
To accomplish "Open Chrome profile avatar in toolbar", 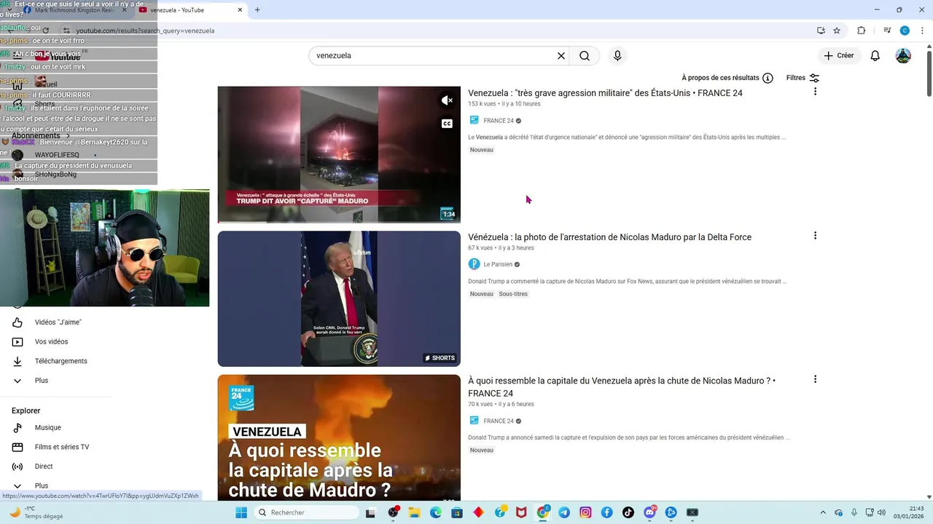I will point(905,31).
